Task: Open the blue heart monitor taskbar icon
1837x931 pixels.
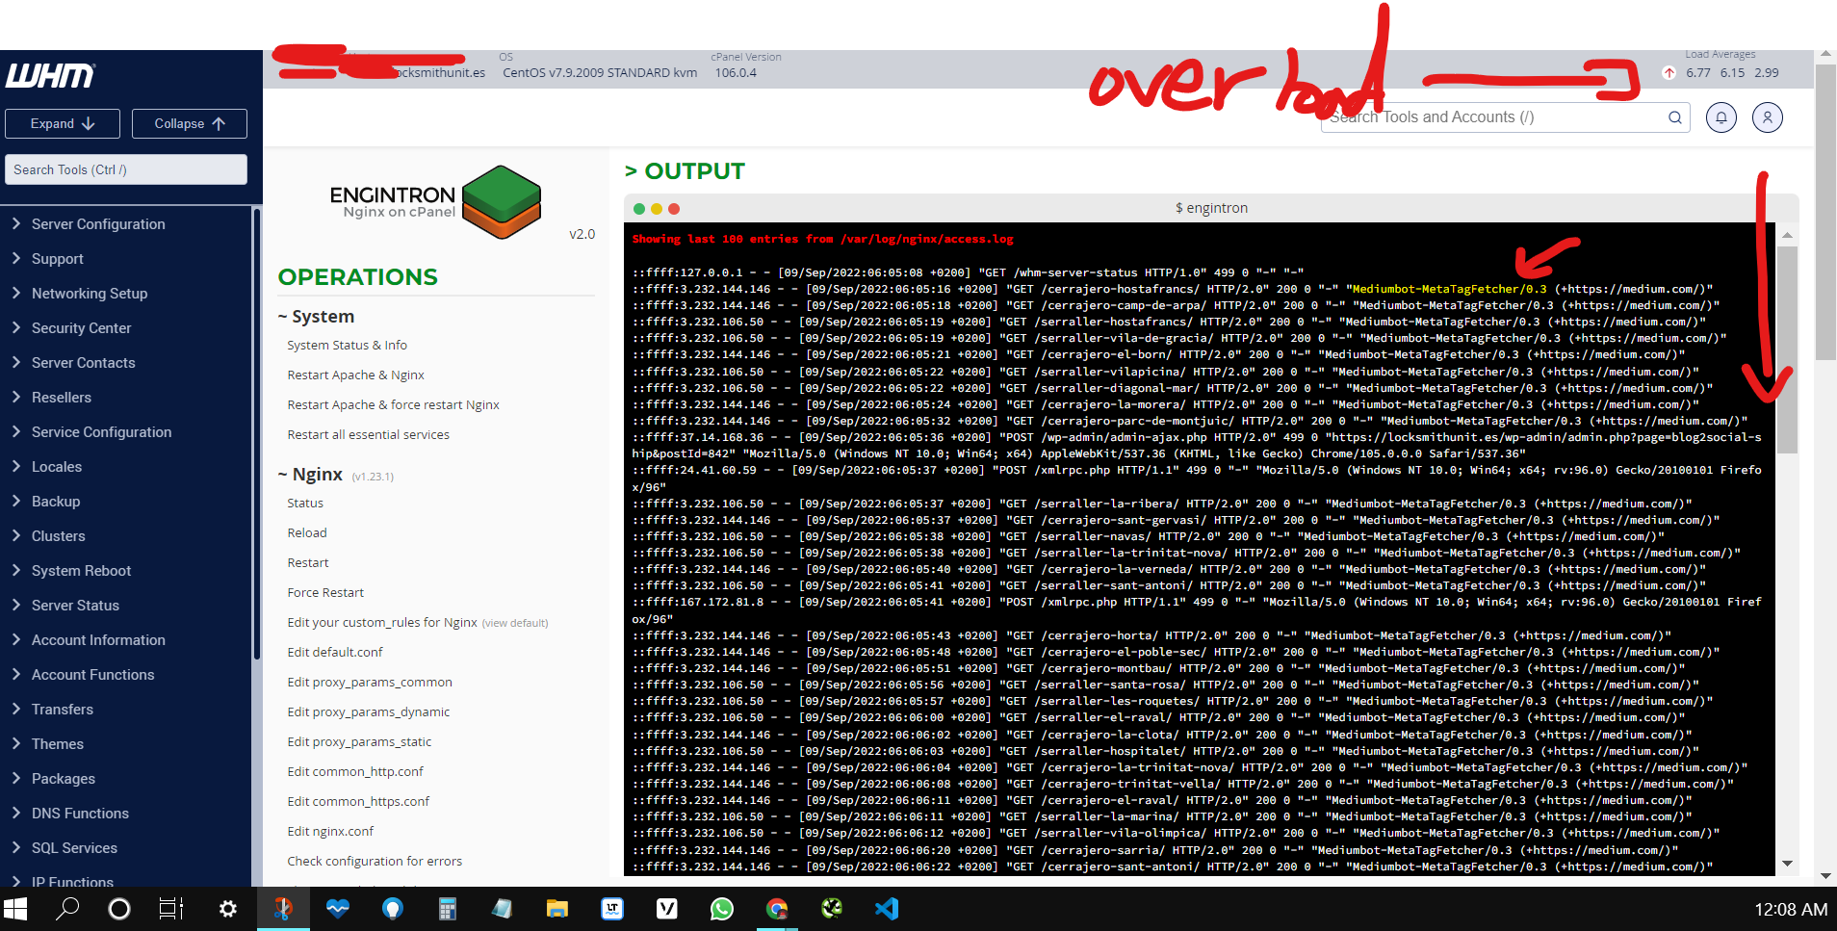Action: tap(337, 909)
